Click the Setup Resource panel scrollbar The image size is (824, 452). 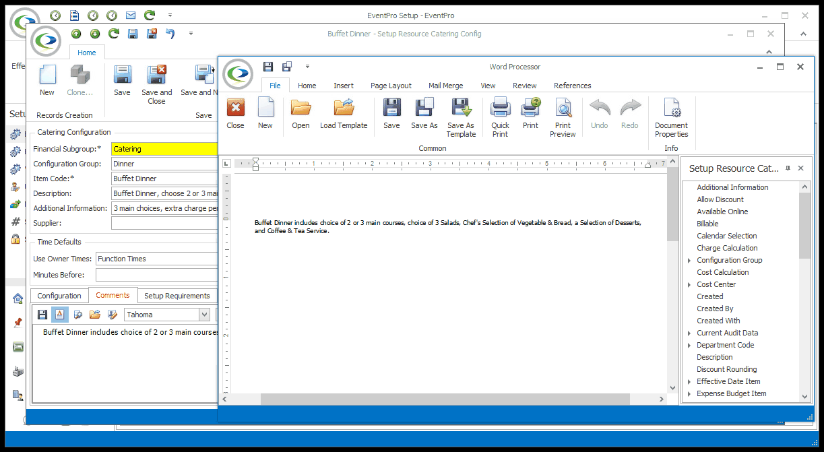pyautogui.click(x=804, y=225)
